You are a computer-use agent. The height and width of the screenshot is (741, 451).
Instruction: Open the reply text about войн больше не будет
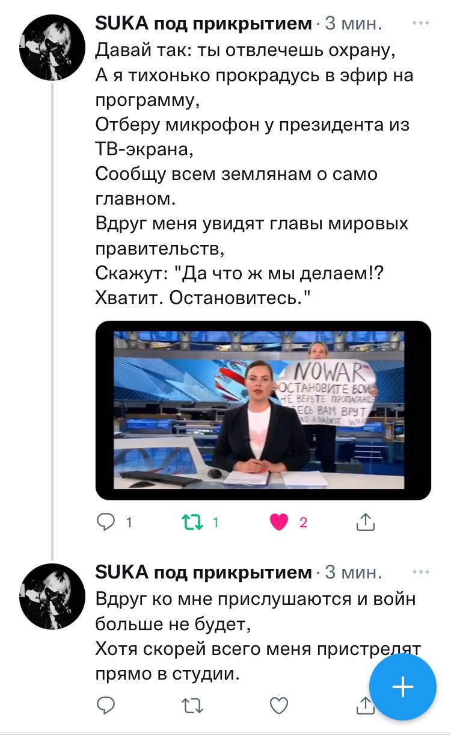pos(258,636)
